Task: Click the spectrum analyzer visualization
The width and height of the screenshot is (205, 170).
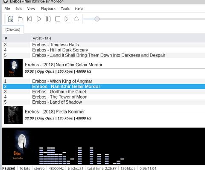Action: click(x=82, y=156)
